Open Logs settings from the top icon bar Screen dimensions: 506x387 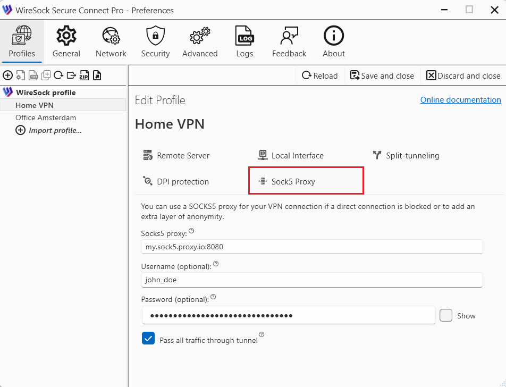coord(244,41)
